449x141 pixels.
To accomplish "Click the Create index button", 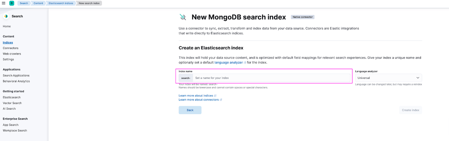I will [410, 110].
